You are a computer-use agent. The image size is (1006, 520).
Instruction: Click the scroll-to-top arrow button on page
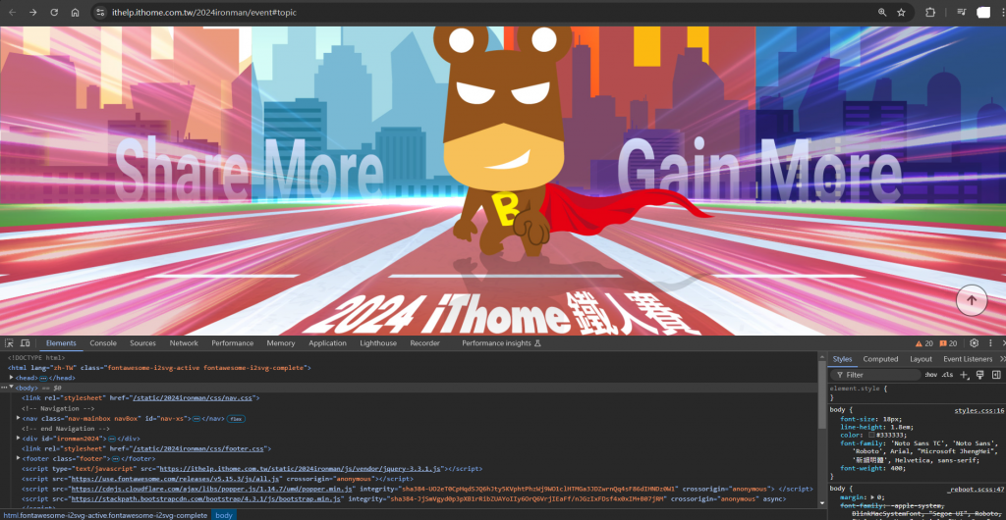972,300
